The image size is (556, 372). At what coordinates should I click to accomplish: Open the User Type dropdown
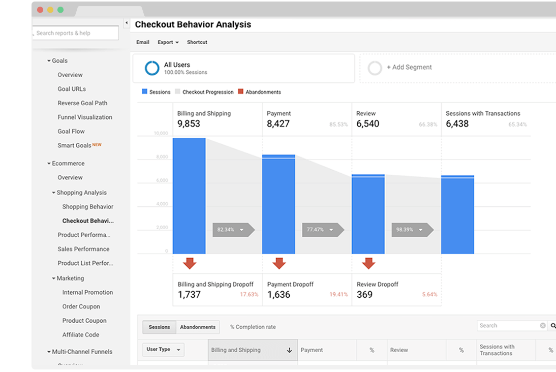pyautogui.click(x=164, y=349)
